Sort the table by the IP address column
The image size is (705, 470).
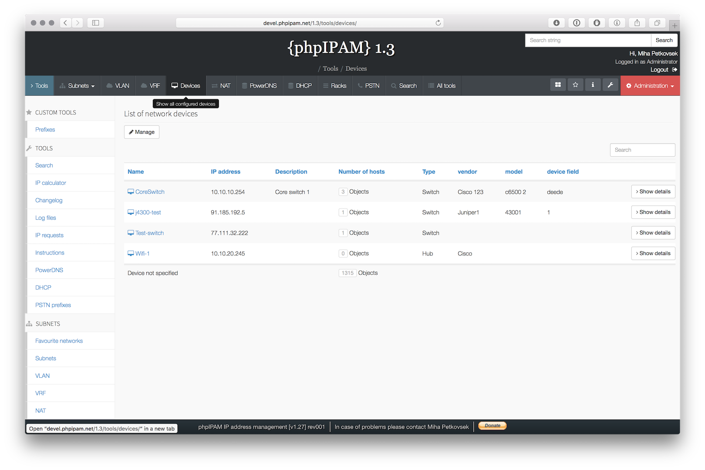(226, 171)
